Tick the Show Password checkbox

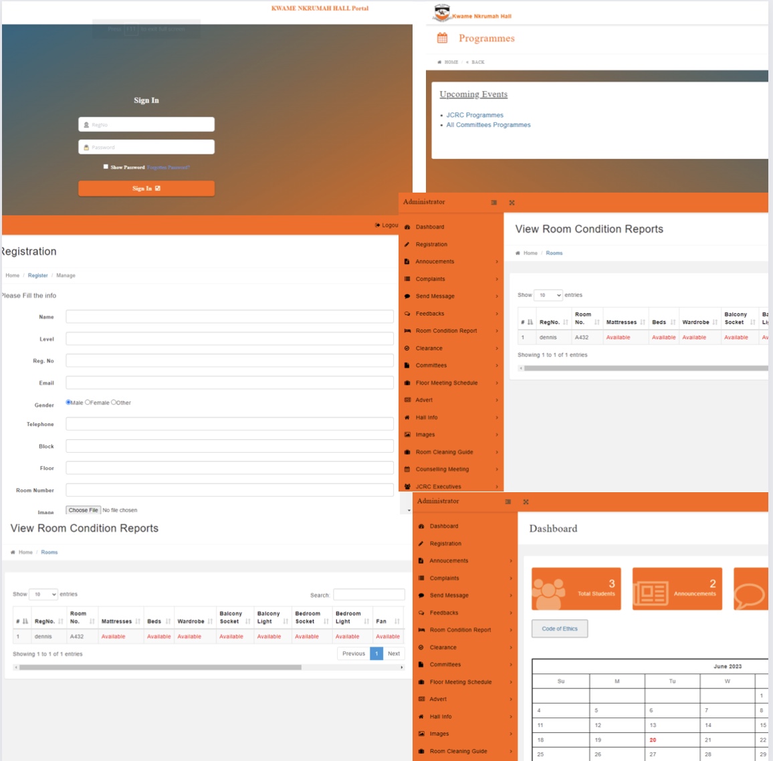tap(106, 167)
